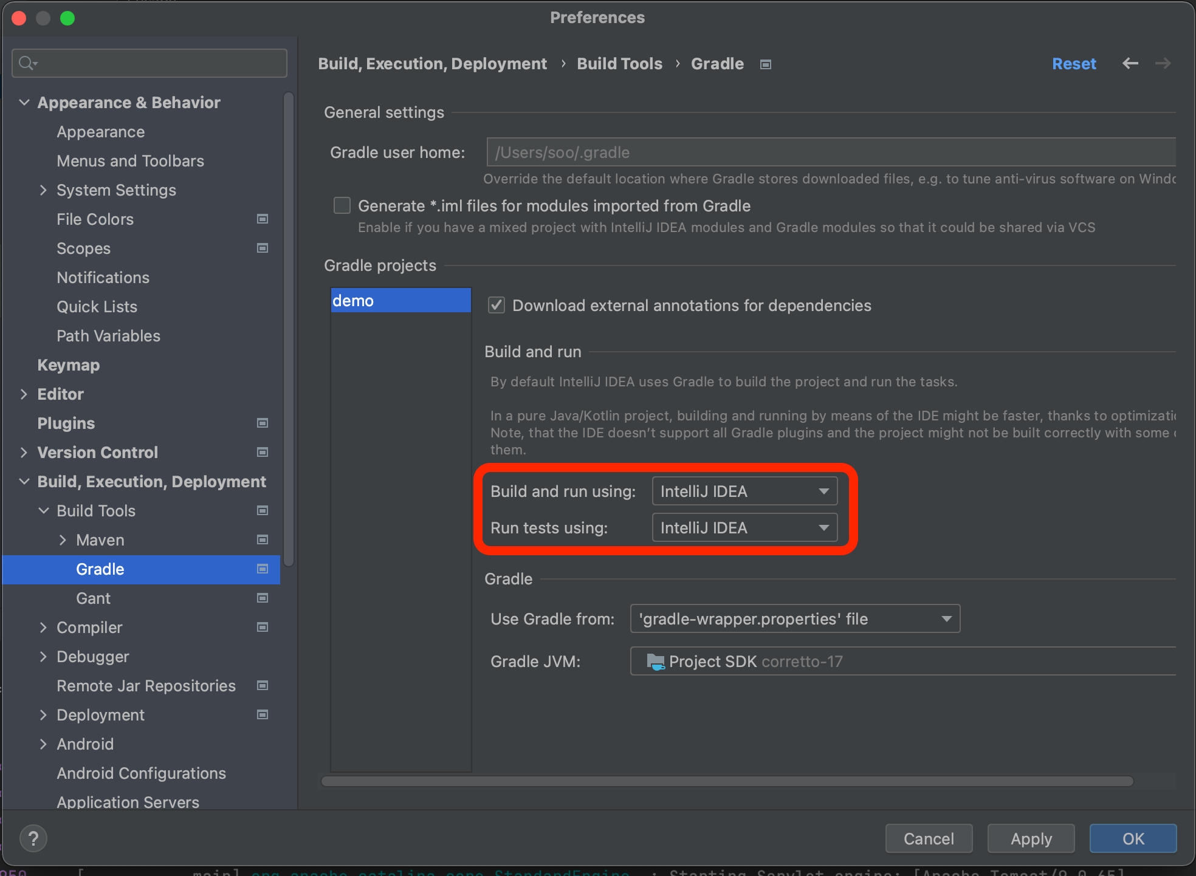Click the forward arrow navigation icon
Screen dimensions: 1196x876
pos(1163,64)
